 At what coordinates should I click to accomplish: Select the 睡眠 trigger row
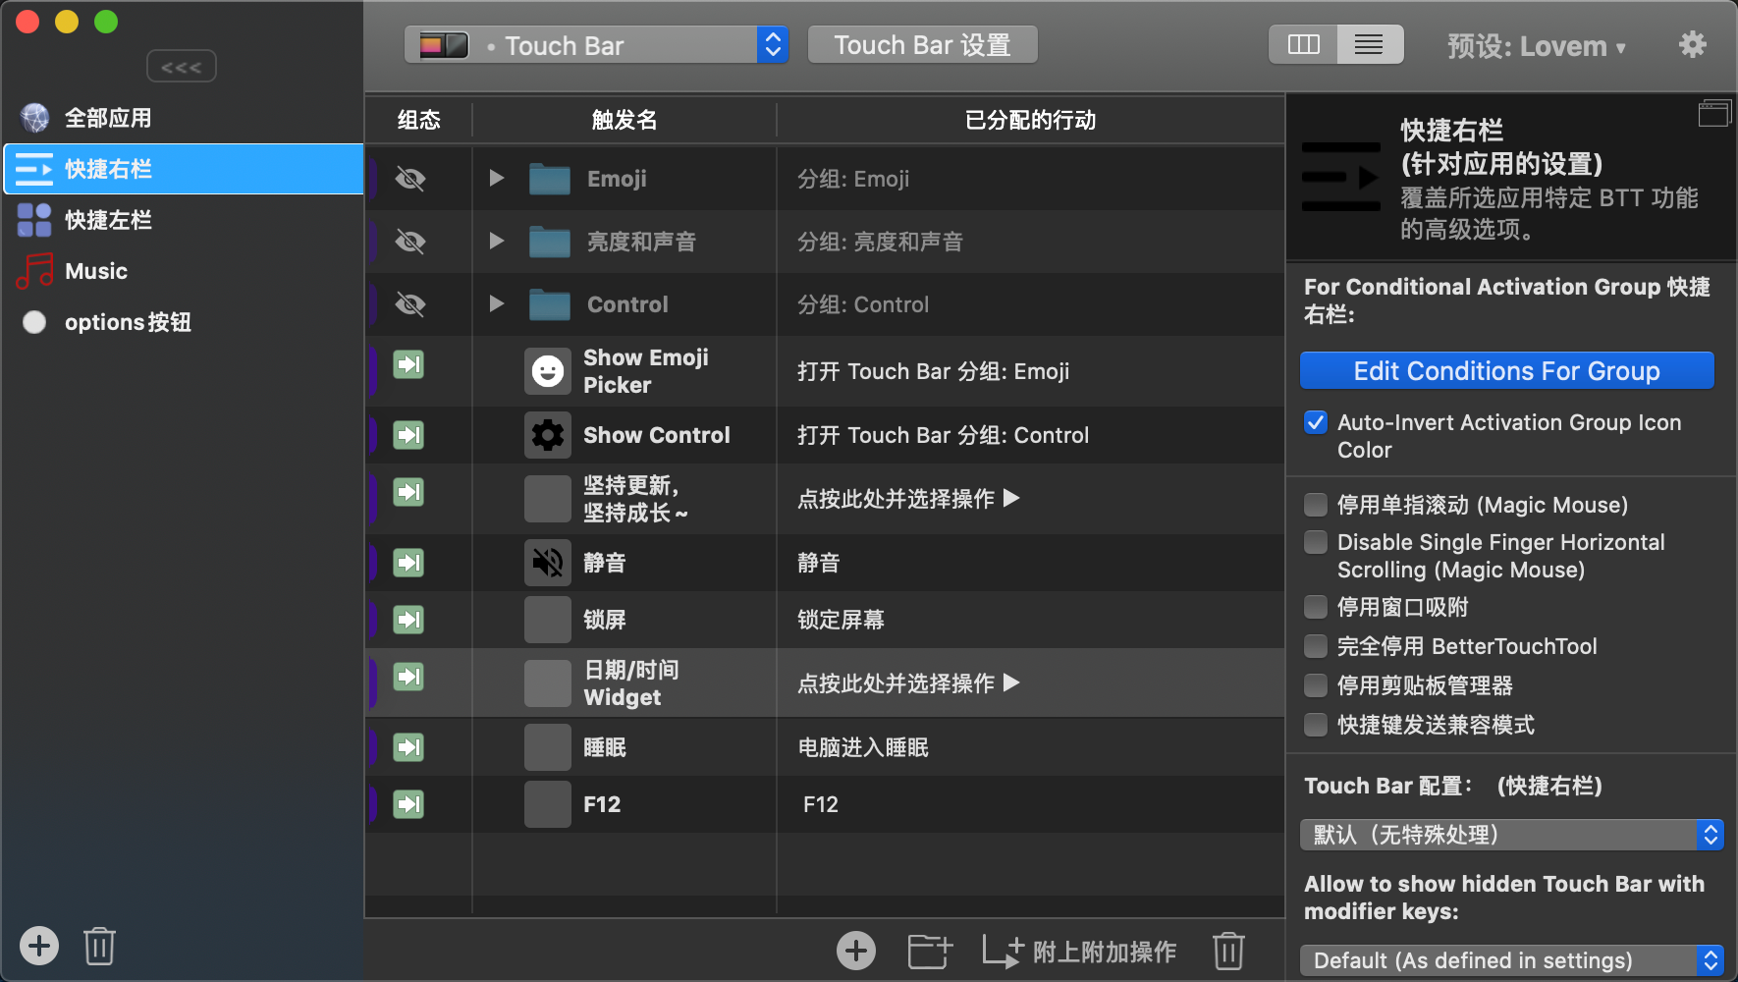click(825, 747)
